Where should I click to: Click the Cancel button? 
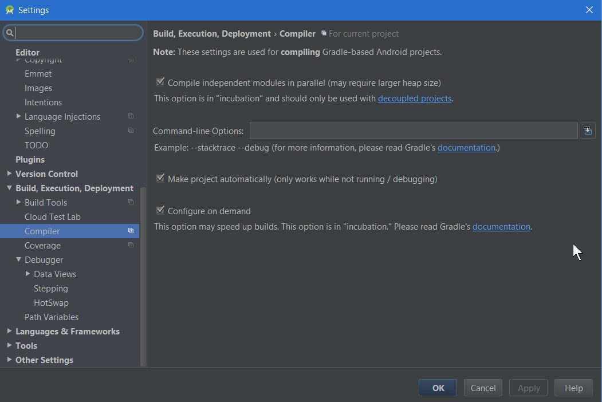(483, 388)
